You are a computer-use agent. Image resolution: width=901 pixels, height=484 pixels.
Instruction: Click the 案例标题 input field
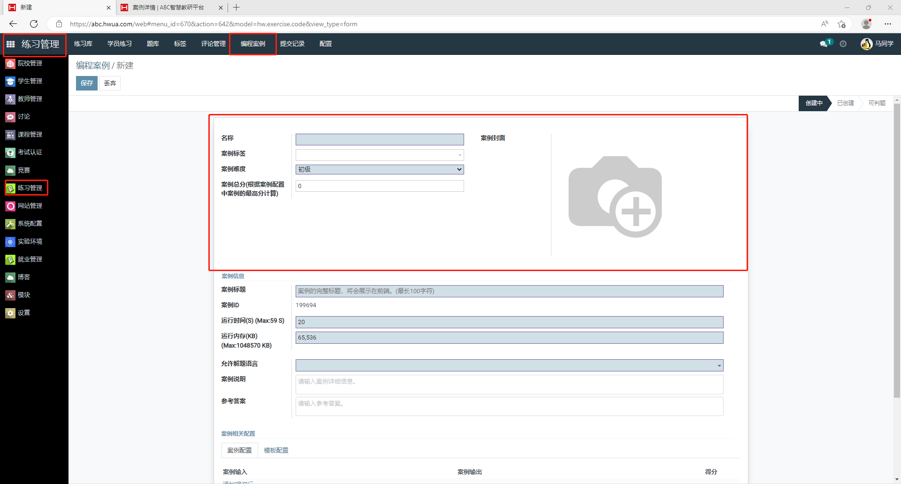(x=509, y=291)
